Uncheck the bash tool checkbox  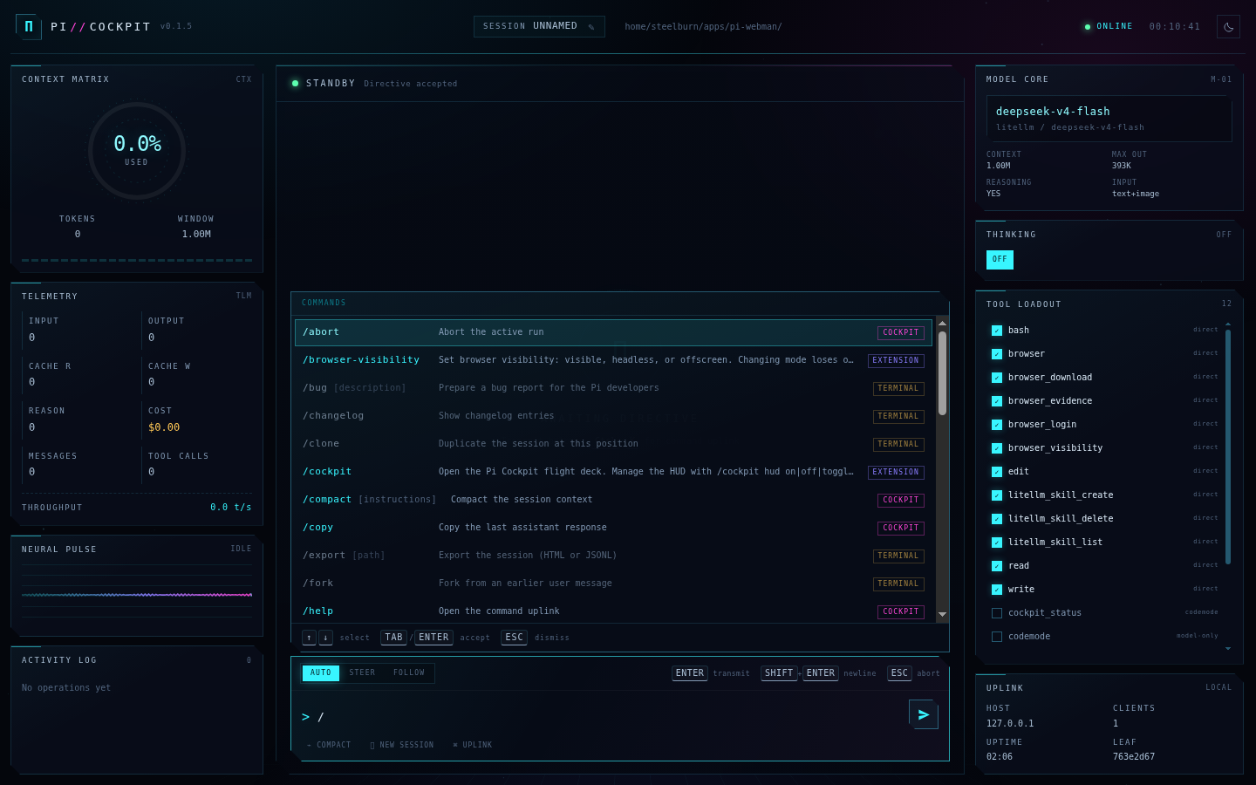(997, 331)
